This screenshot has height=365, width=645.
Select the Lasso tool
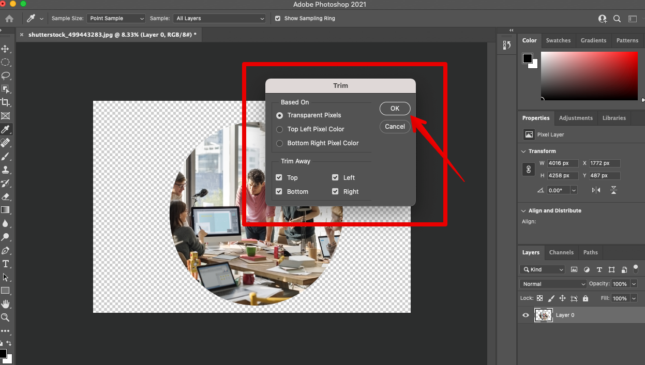(x=5, y=75)
